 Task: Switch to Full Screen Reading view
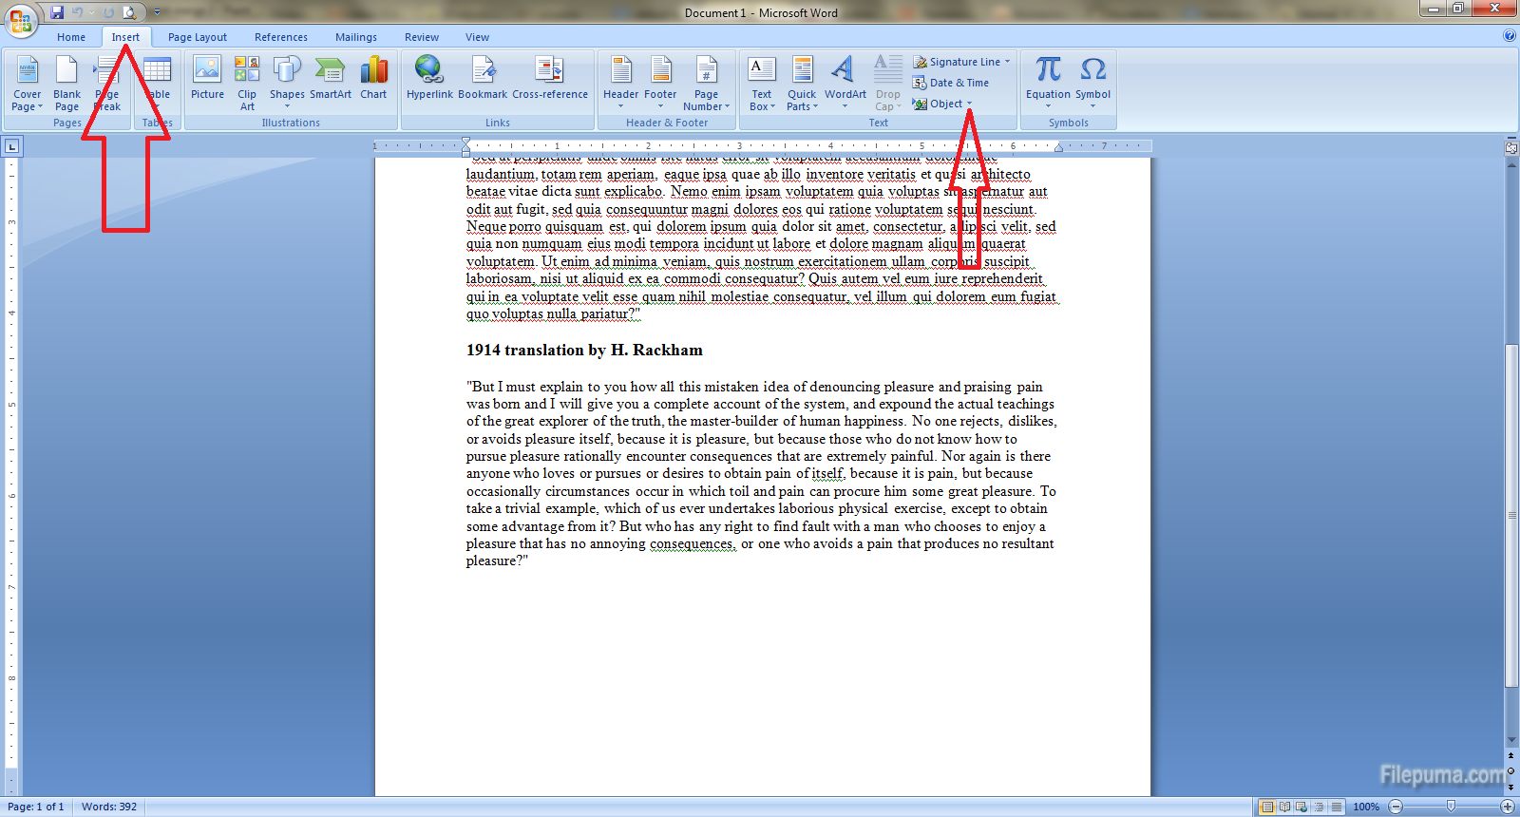[x=1284, y=807]
